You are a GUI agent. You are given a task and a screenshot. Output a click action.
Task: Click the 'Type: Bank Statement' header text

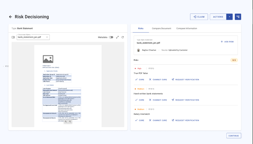point(22,28)
